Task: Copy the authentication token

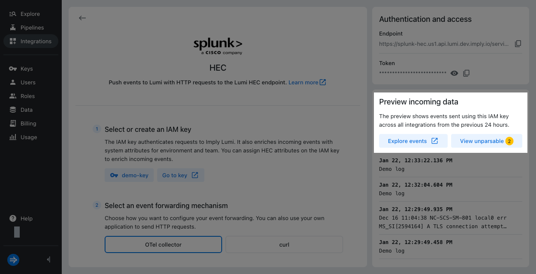Action: click(x=466, y=73)
